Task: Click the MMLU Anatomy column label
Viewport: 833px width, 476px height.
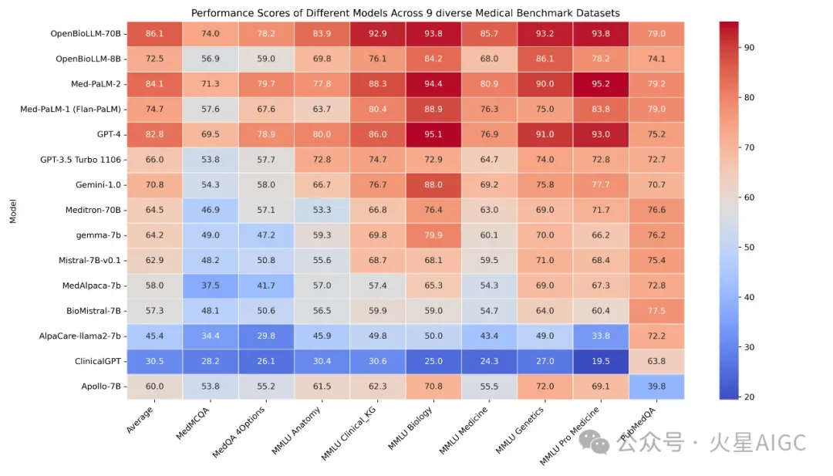Action: pos(296,430)
